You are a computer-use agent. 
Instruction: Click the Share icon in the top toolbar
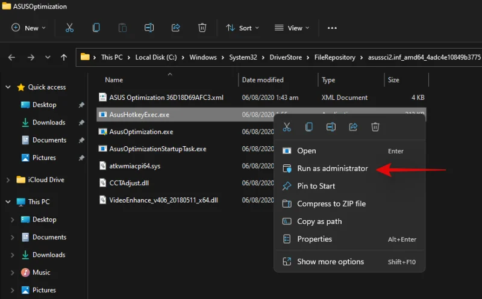point(176,28)
